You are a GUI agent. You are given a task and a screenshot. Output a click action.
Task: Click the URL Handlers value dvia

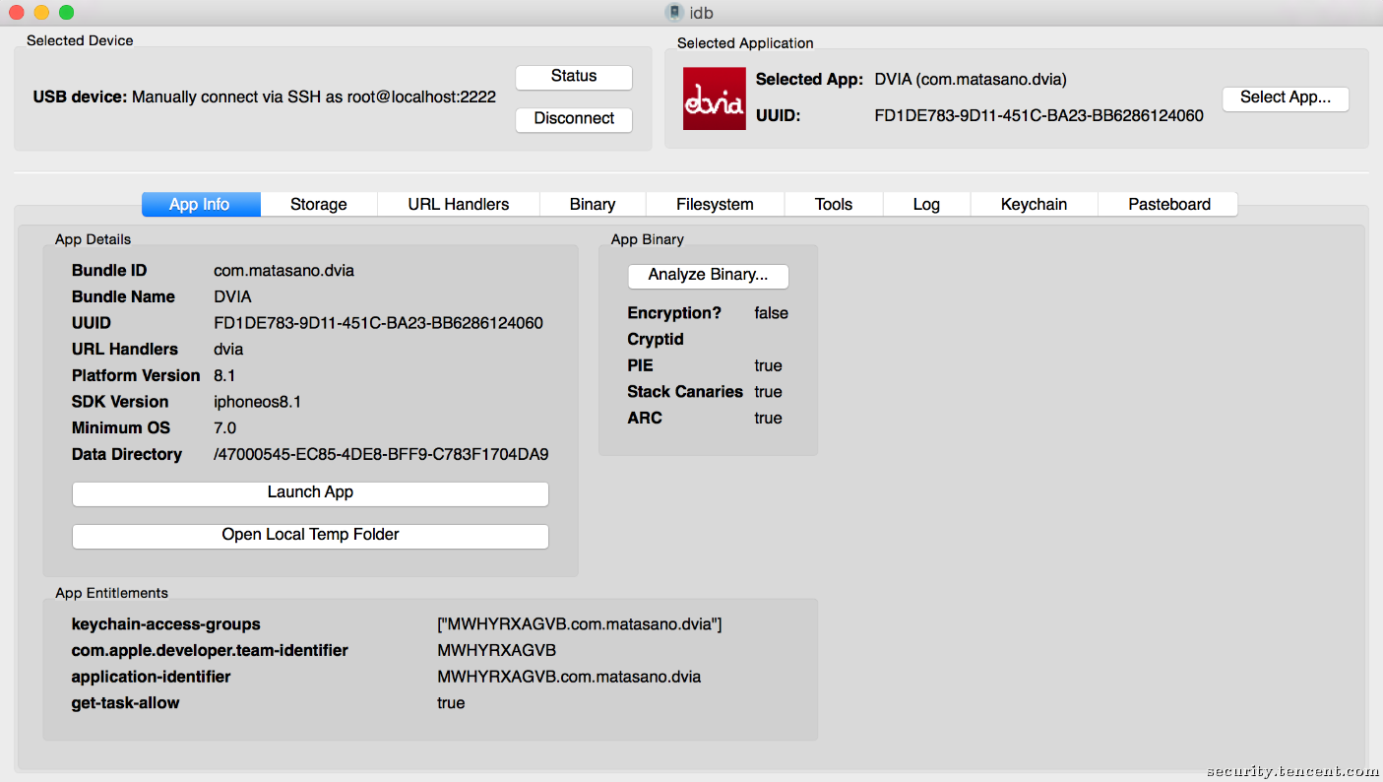pos(228,350)
